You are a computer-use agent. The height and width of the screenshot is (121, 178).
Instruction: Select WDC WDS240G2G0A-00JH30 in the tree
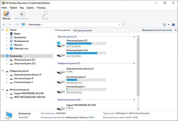pyautogui.click(x=29, y=97)
